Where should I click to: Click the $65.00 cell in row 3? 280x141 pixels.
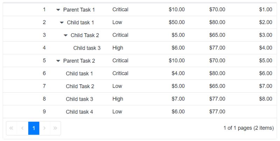pyautogui.click(x=217, y=35)
